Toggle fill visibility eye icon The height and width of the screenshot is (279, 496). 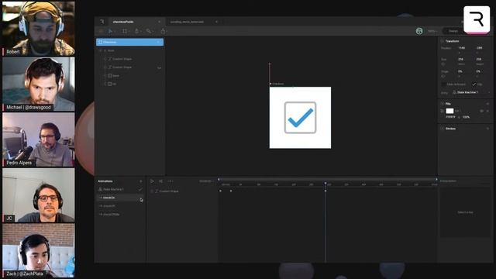(x=482, y=111)
